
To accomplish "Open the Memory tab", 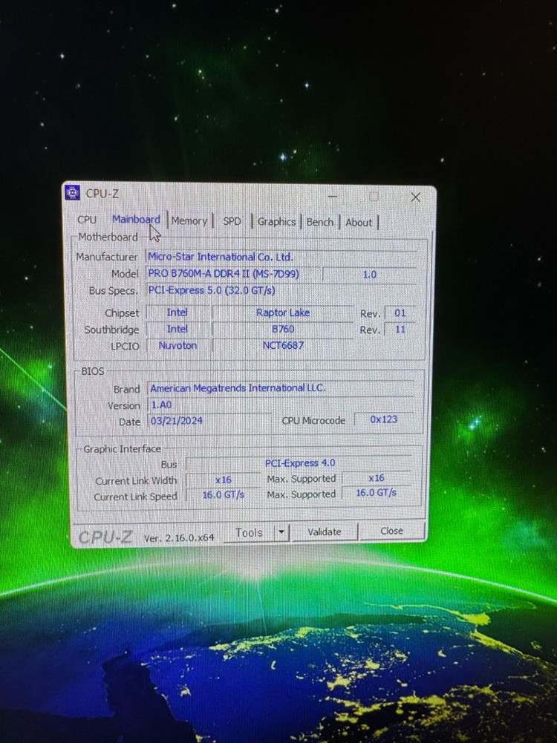I will [189, 220].
